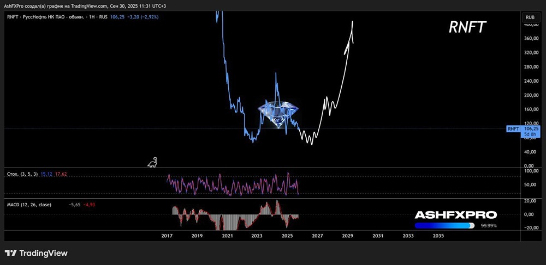Click the 2023 year on time axis

click(x=257, y=236)
